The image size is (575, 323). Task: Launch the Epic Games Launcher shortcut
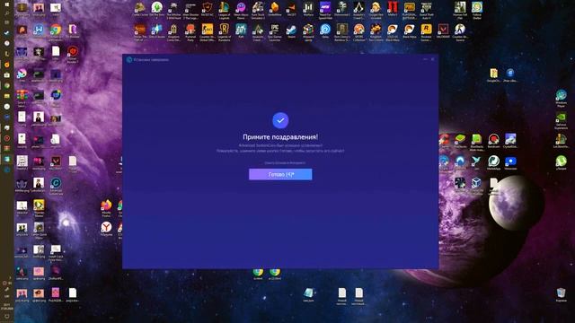coord(275,32)
